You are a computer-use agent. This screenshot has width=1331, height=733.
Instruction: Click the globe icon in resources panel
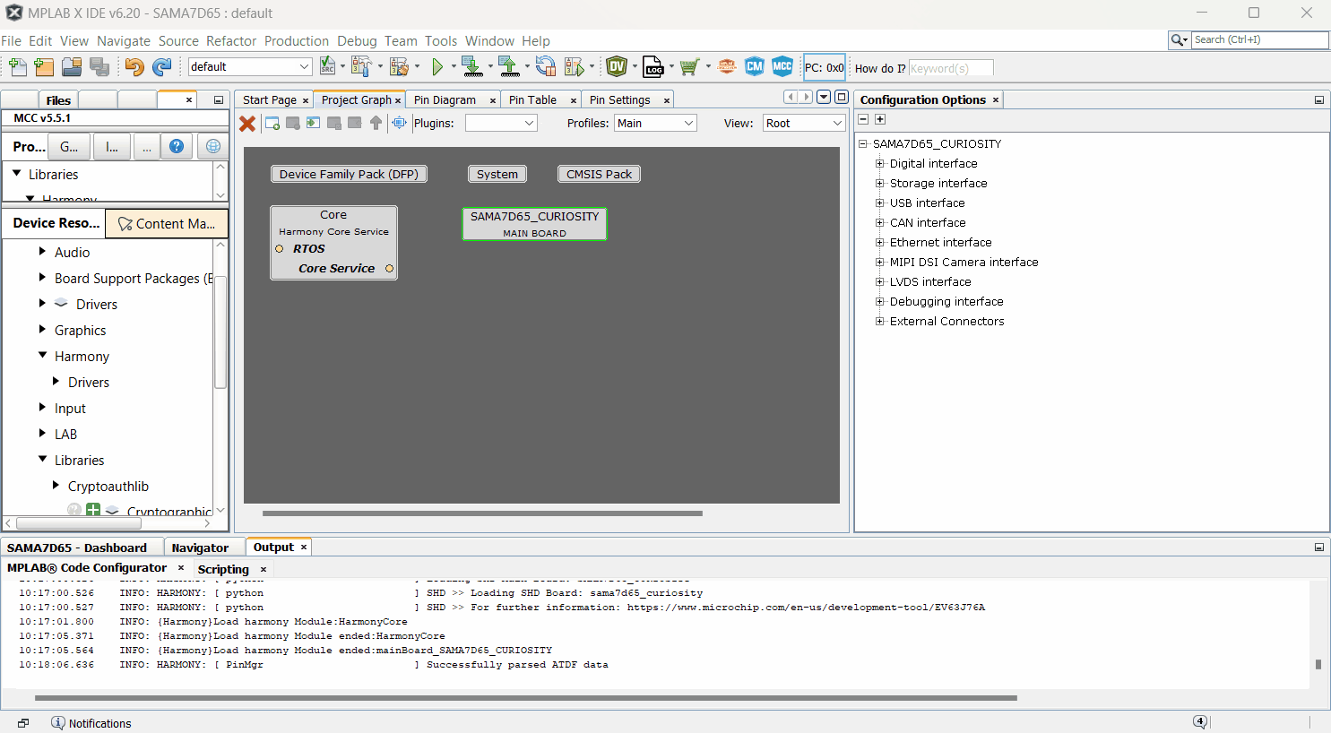pyautogui.click(x=212, y=146)
